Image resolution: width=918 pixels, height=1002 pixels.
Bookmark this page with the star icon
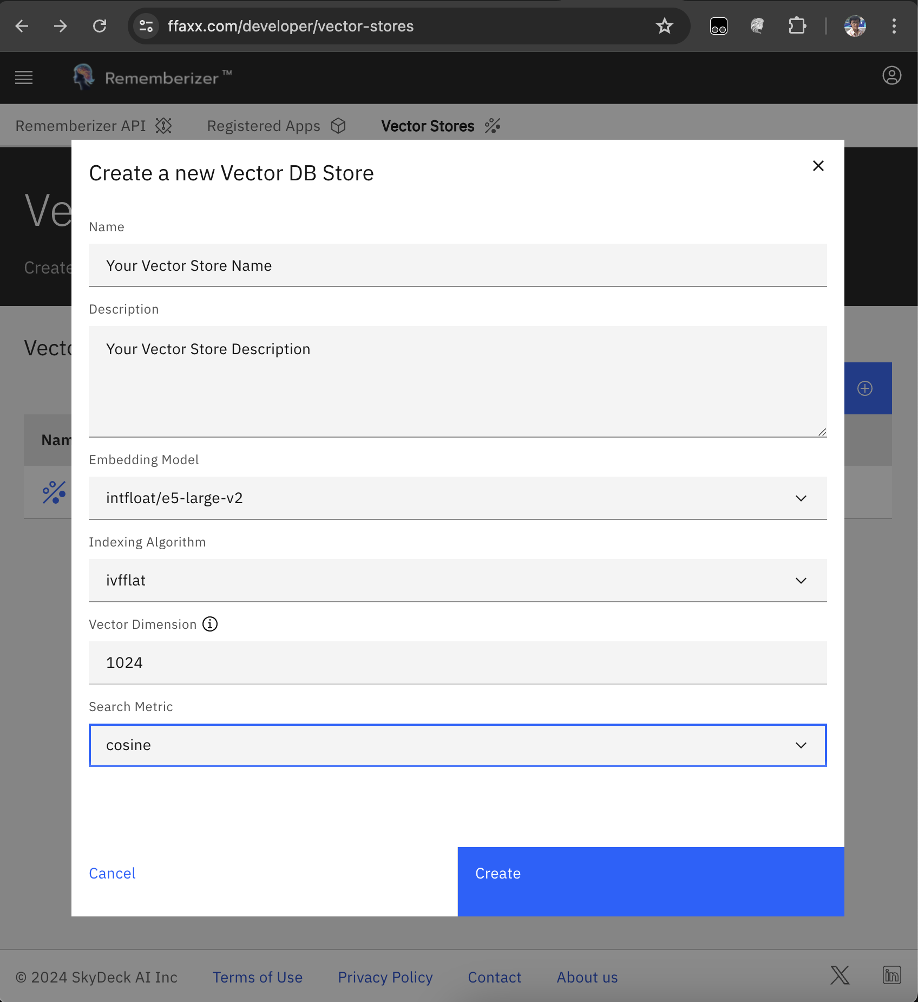[x=664, y=26]
